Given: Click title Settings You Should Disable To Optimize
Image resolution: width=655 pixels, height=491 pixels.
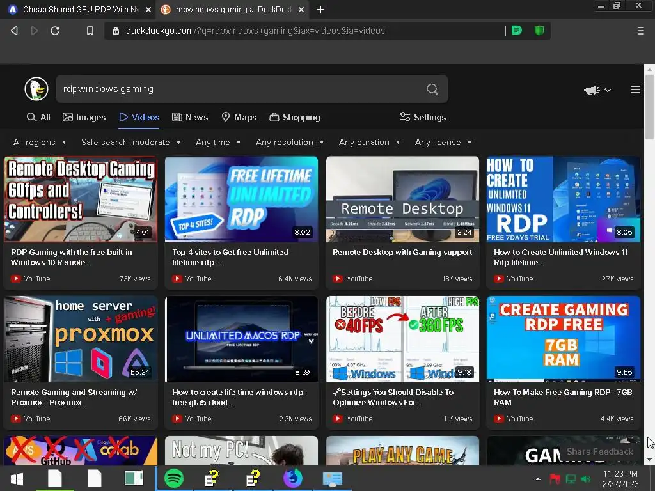Looking at the screenshot, I should click(x=393, y=397).
